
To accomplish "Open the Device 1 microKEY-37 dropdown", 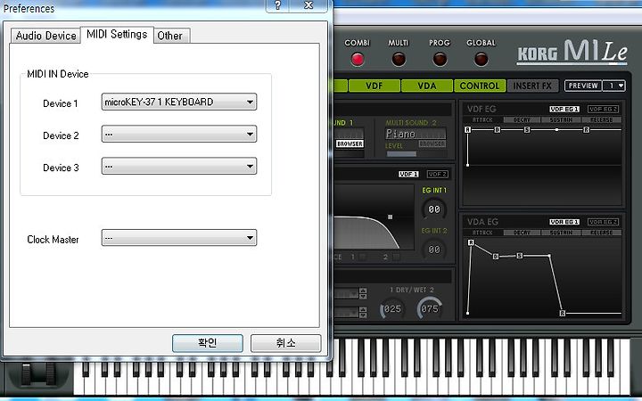I will [x=179, y=102].
